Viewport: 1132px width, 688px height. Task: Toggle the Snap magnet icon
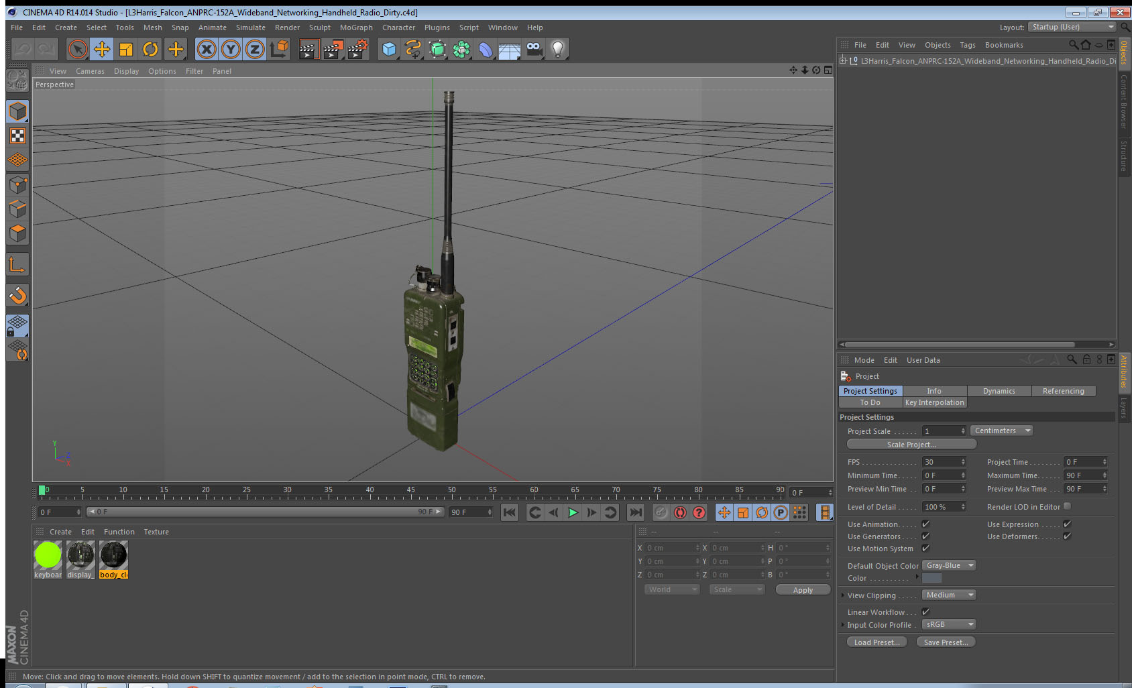tap(17, 295)
